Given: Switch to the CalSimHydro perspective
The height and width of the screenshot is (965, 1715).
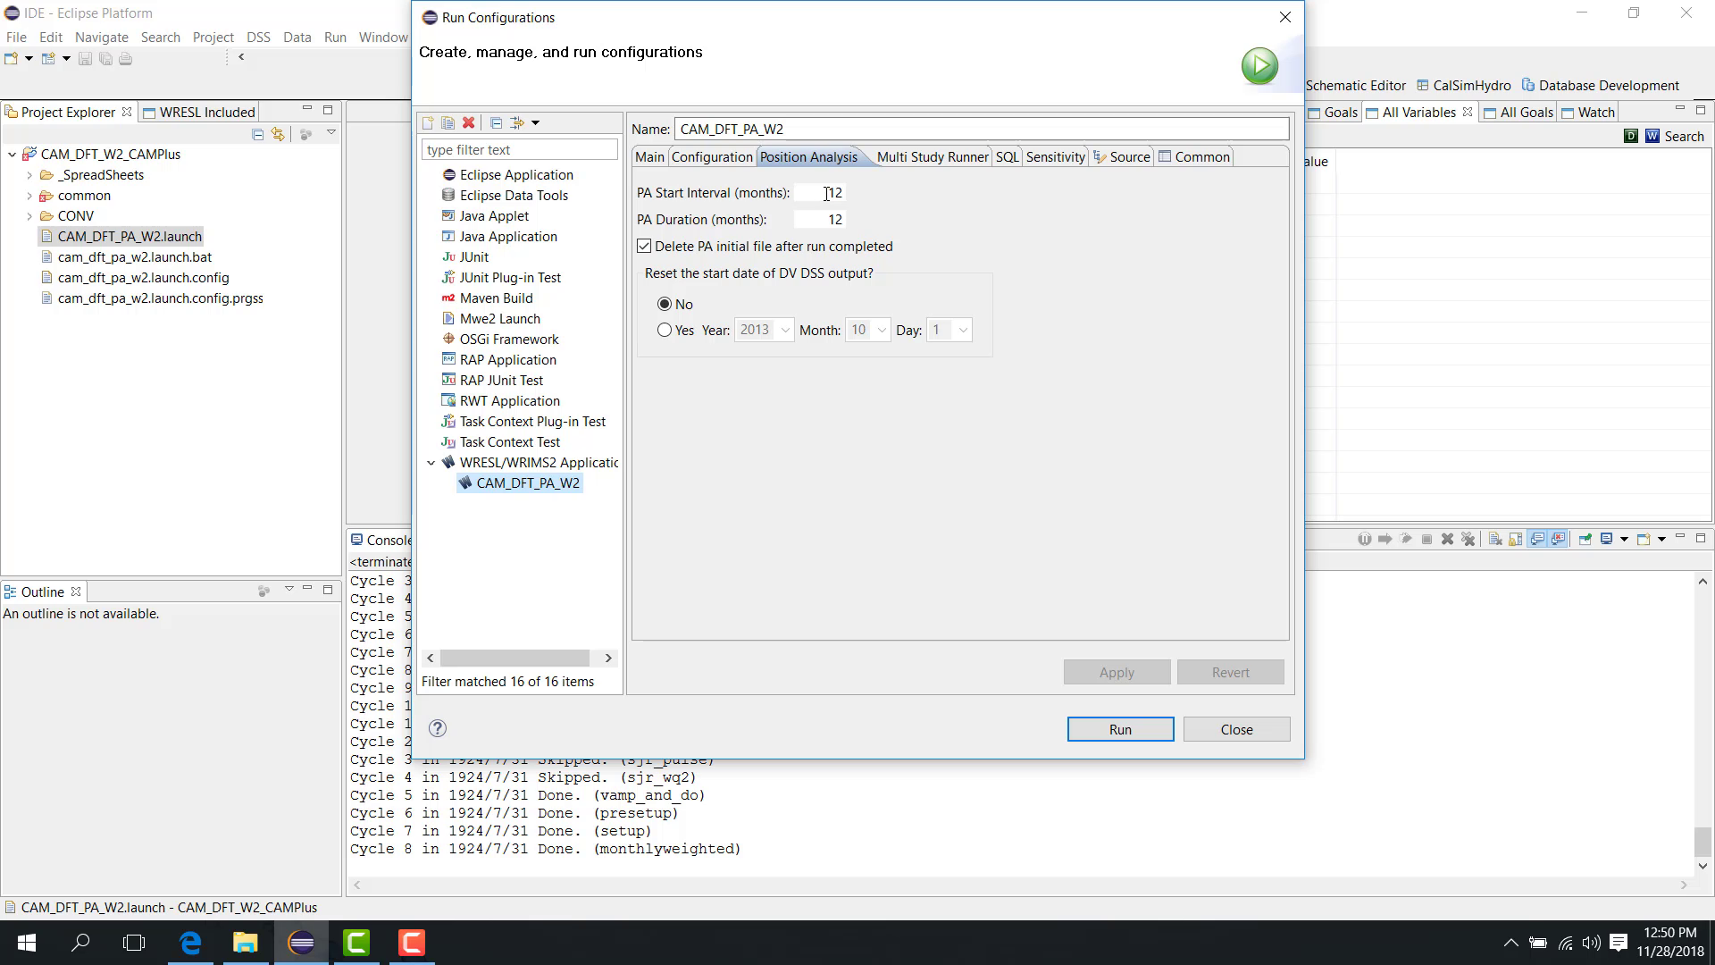Looking at the screenshot, I should click(x=1463, y=86).
